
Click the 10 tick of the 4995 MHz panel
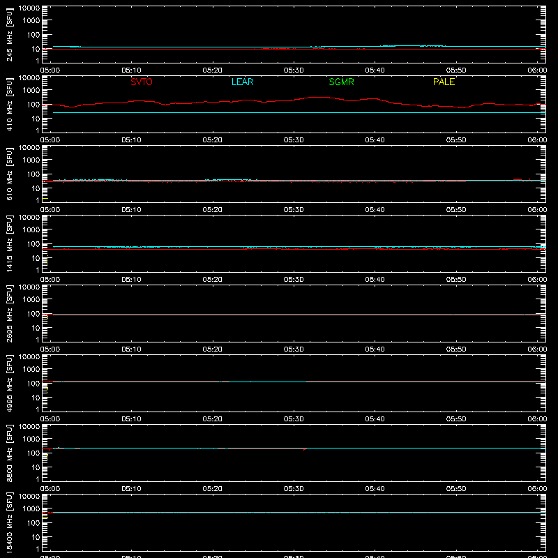(36, 398)
